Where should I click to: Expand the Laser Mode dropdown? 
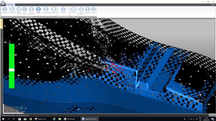click(x=25, y=13)
